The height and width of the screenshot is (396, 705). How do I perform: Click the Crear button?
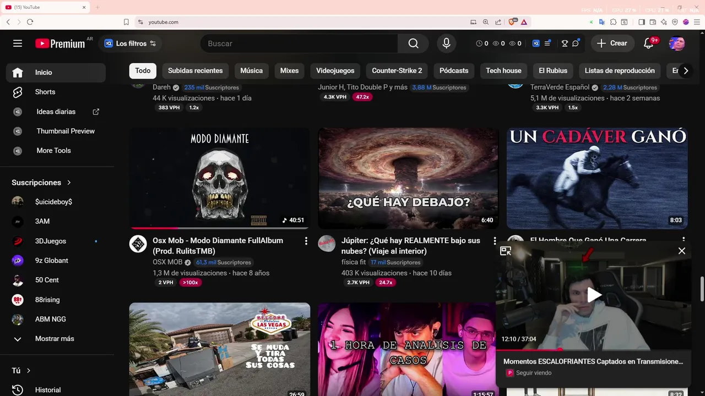tap(612, 43)
